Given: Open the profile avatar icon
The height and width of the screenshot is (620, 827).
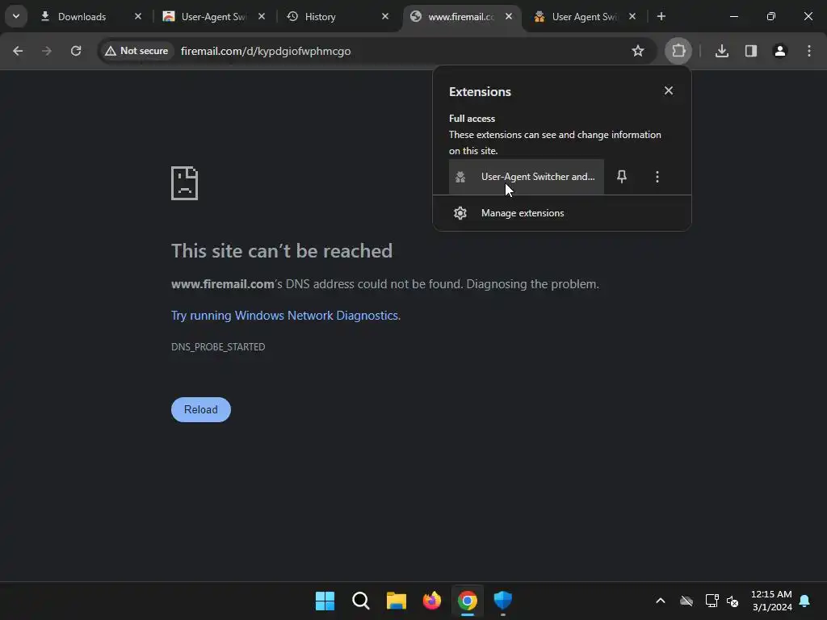Looking at the screenshot, I should point(780,51).
